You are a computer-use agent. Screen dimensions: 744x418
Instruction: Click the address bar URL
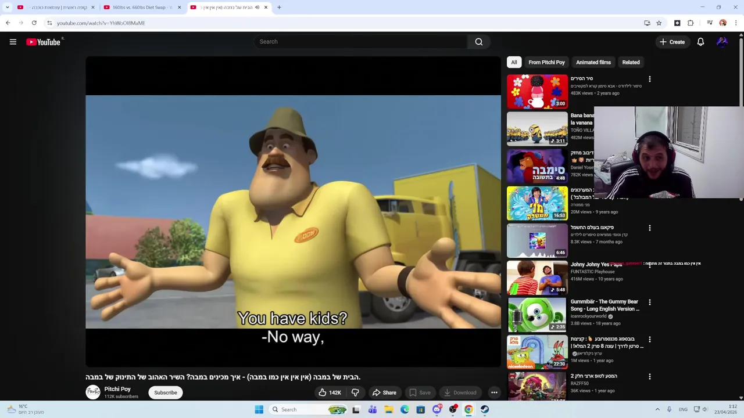coord(101,23)
